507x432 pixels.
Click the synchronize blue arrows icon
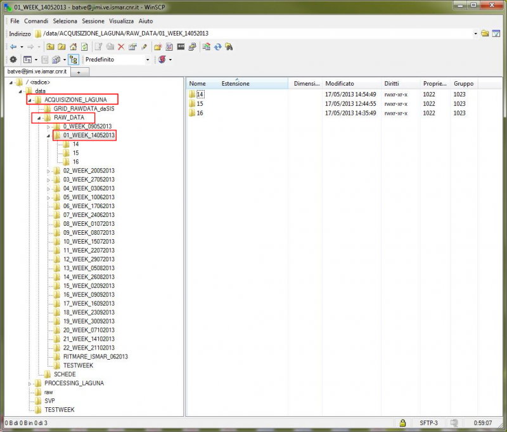click(x=217, y=47)
